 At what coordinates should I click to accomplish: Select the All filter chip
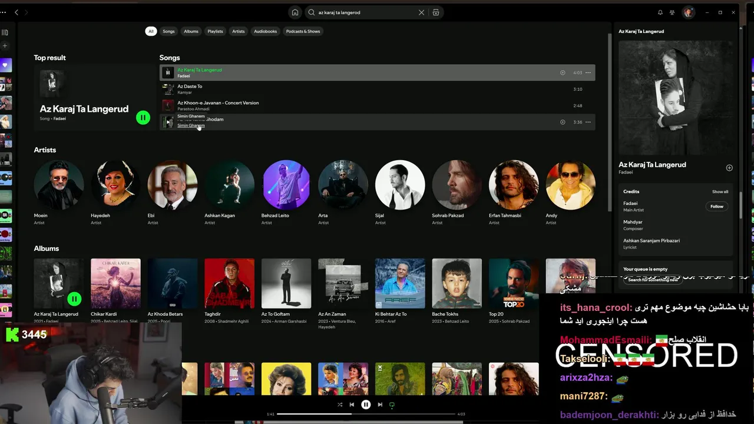151,31
